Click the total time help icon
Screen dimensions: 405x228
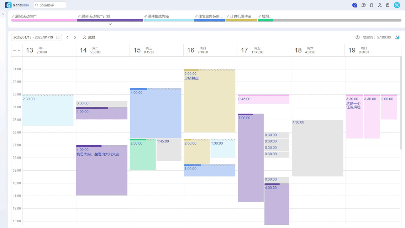click(358, 37)
